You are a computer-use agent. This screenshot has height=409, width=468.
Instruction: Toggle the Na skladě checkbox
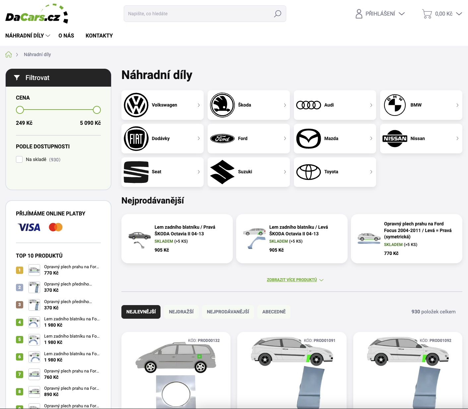[x=19, y=159]
